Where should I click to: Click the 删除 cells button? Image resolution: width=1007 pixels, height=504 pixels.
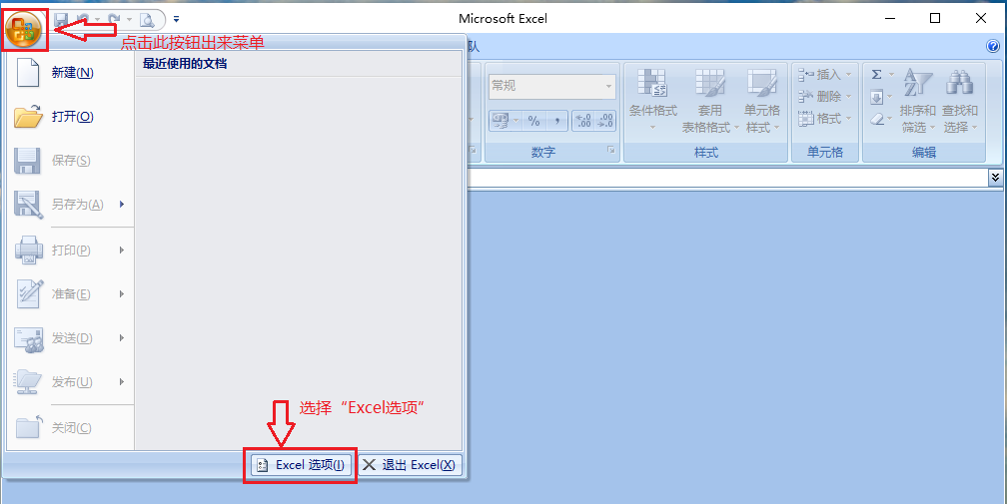pos(825,97)
